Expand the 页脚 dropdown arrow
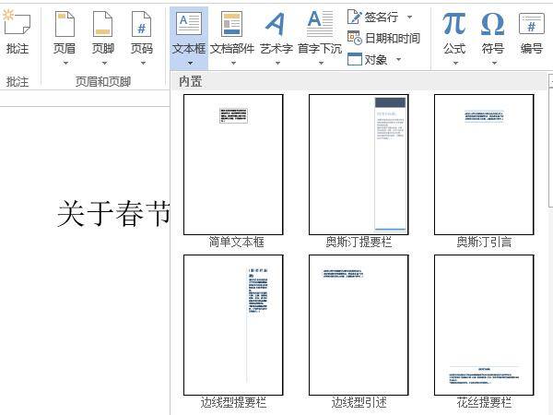This screenshot has height=415, width=553. coord(104,63)
